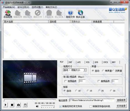Click the 影片名称 column header
Image resolution: width=130 pixels, height=111 pixels.
[26, 22]
